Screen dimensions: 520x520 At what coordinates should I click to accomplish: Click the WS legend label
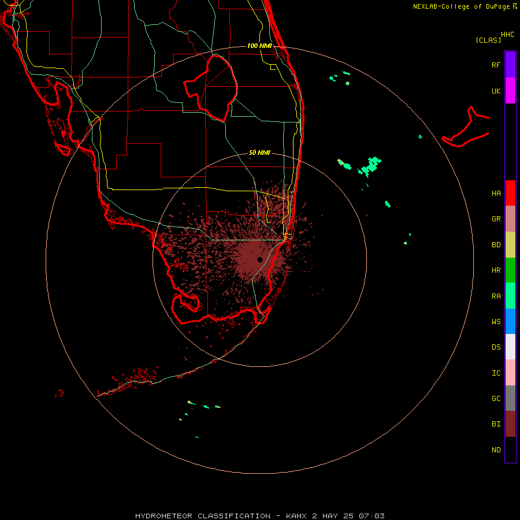click(x=496, y=322)
